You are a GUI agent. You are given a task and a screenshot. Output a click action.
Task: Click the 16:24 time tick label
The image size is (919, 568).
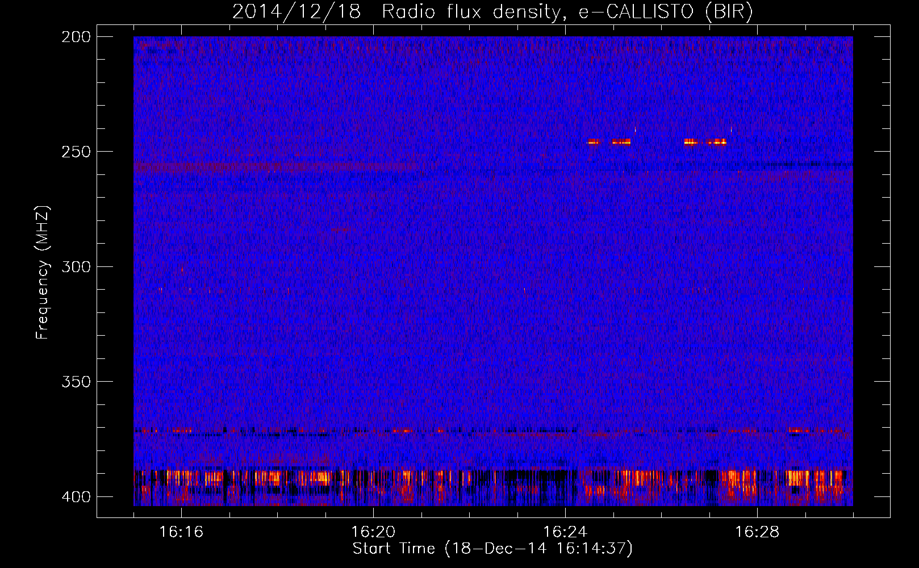point(565,532)
